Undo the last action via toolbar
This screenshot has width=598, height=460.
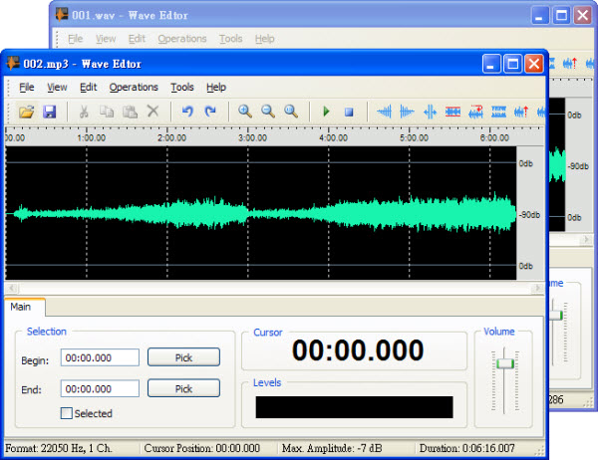(x=187, y=112)
